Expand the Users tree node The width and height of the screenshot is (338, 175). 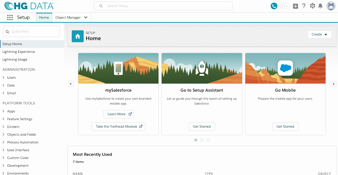pyautogui.click(x=3, y=77)
